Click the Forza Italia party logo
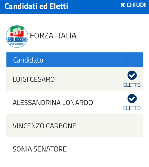This screenshot has height=167, width=149. point(17,37)
